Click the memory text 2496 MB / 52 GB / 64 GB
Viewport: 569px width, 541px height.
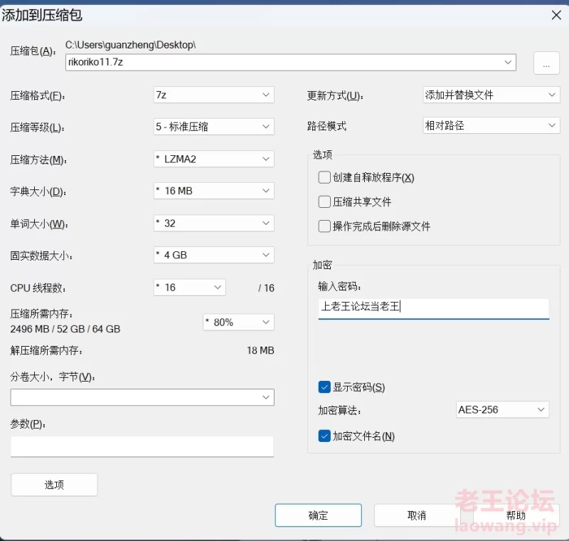[x=65, y=329]
